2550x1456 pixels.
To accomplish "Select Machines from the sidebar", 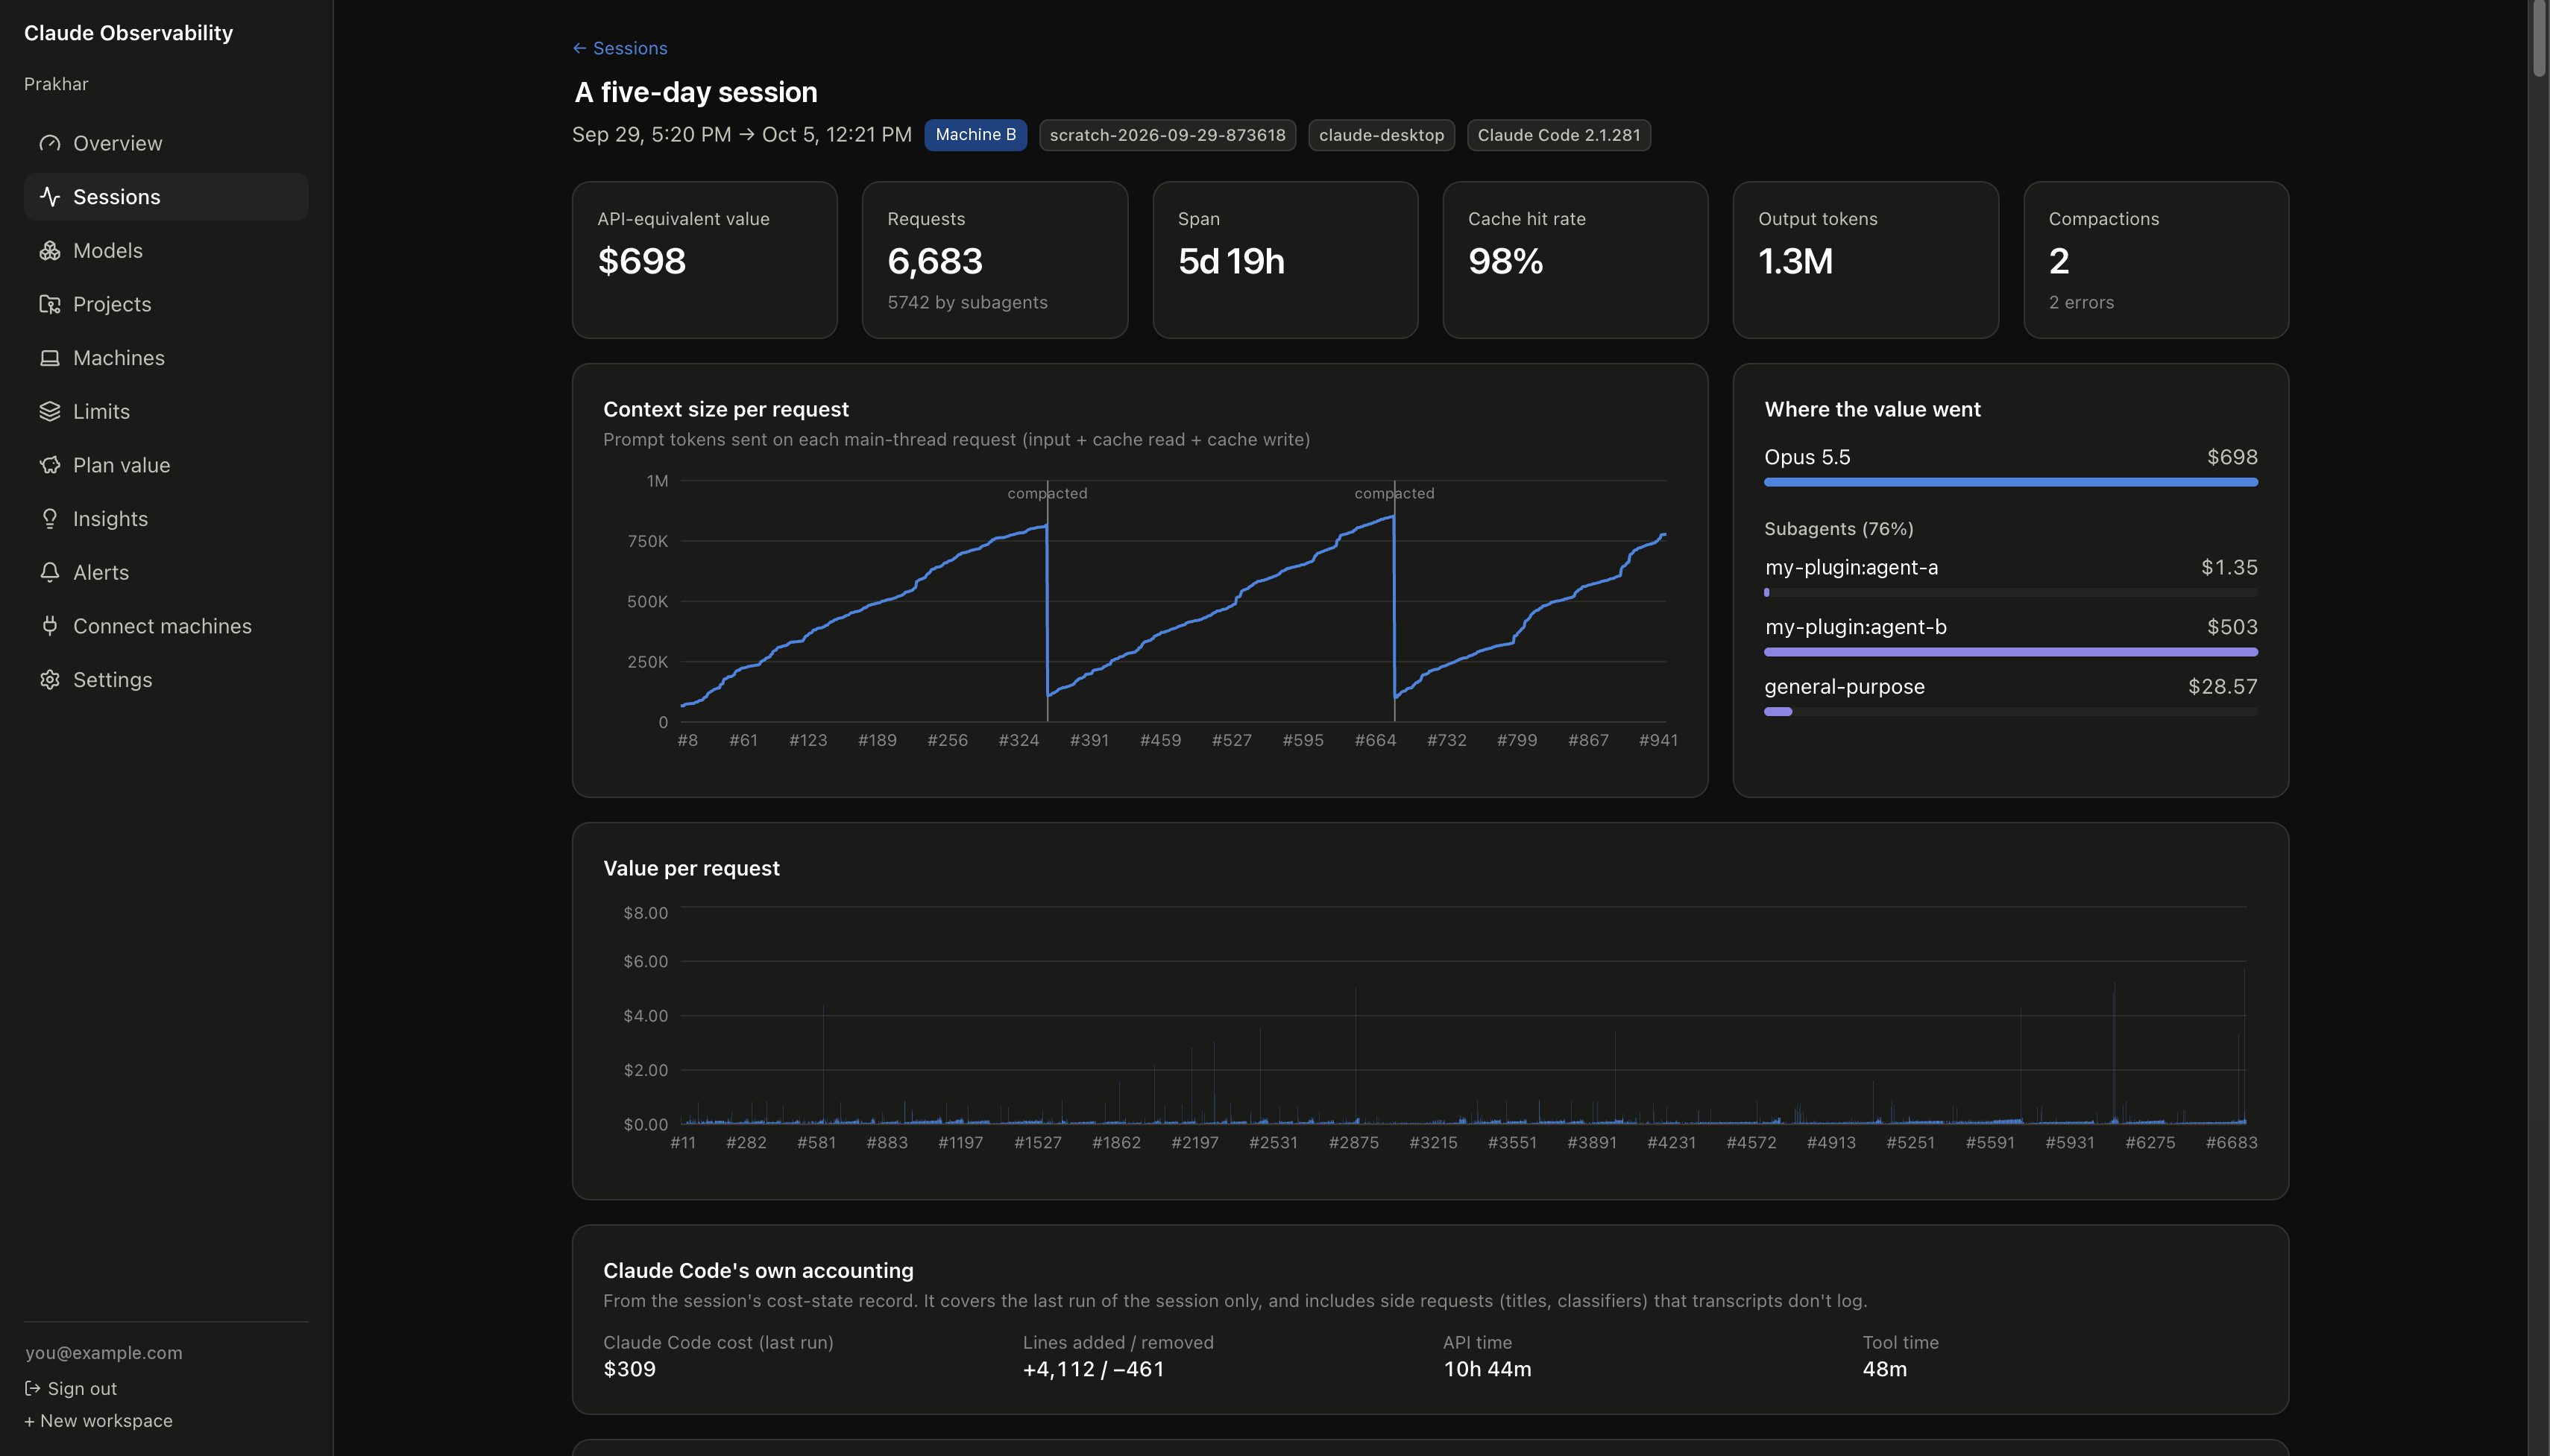I will [x=166, y=358].
